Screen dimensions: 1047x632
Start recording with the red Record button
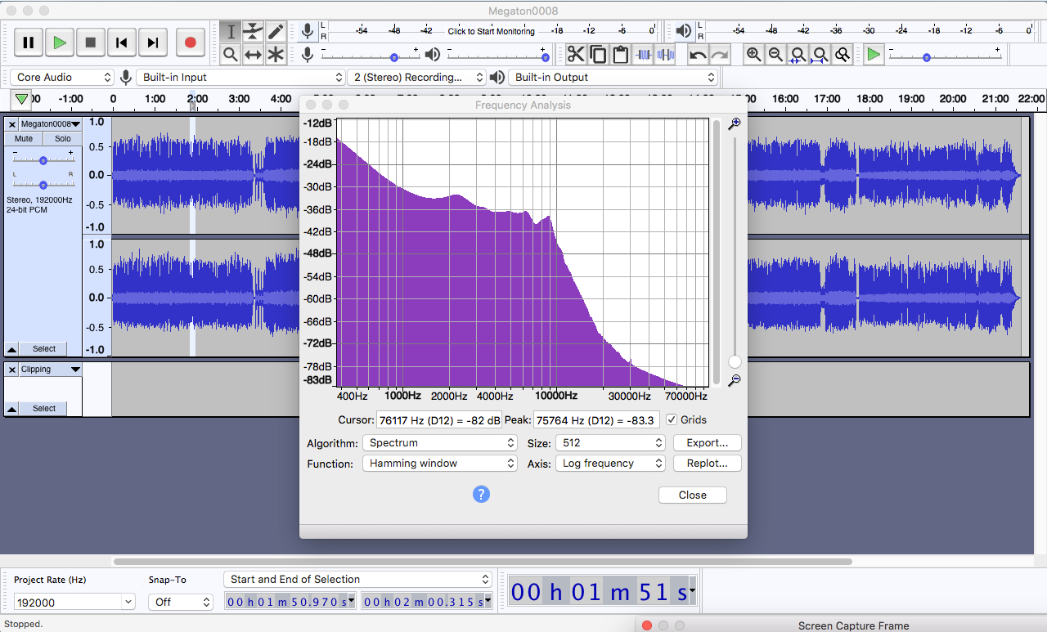coord(191,43)
